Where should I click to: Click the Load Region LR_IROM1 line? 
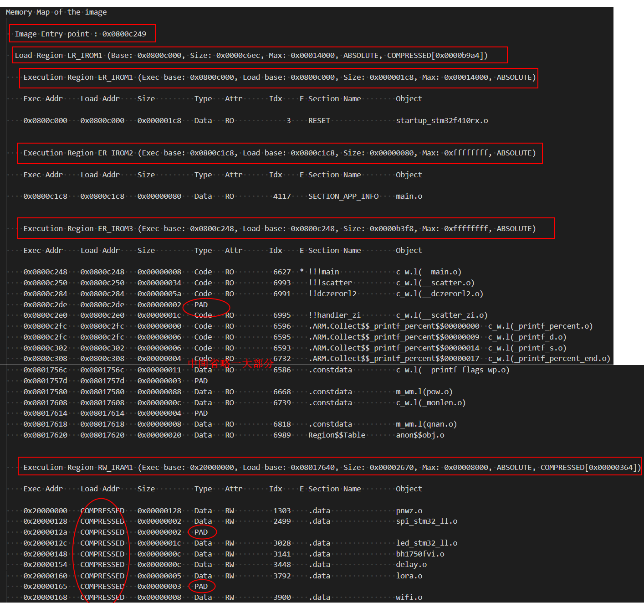pos(251,56)
